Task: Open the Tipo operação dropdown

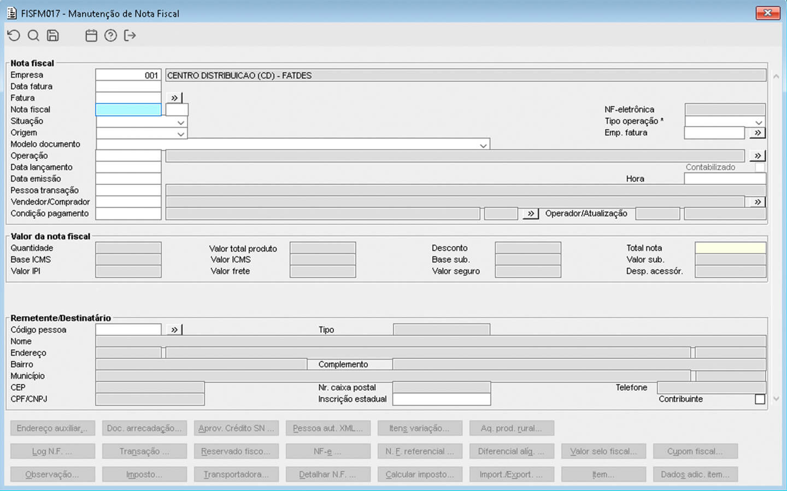Action: pyautogui.click(x=758, y=122)
